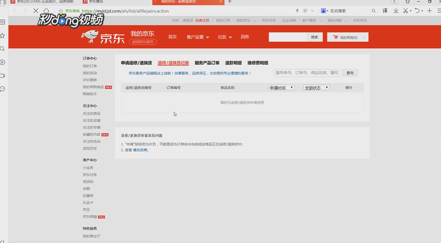Switch to 维修费明细 tab

(x=257, y=63)
